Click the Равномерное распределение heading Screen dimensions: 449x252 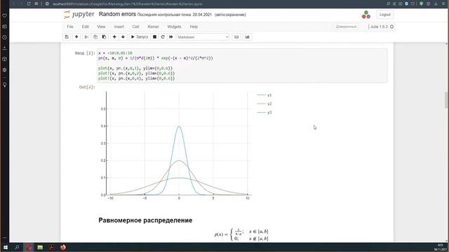[x=145, y=220]
